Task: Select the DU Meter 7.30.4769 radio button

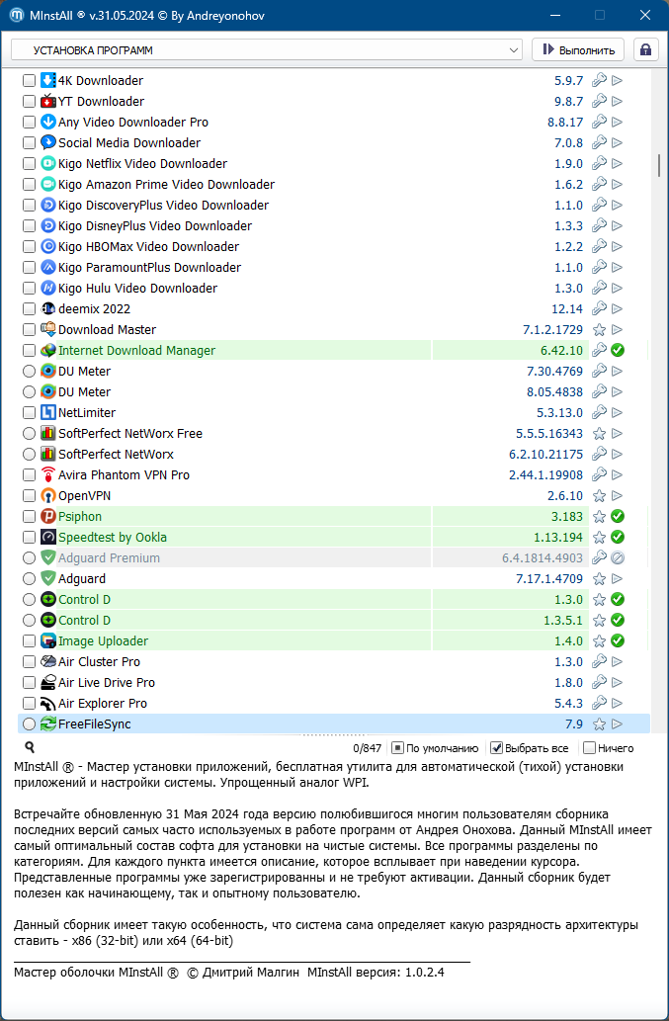Action: point(29,372)
